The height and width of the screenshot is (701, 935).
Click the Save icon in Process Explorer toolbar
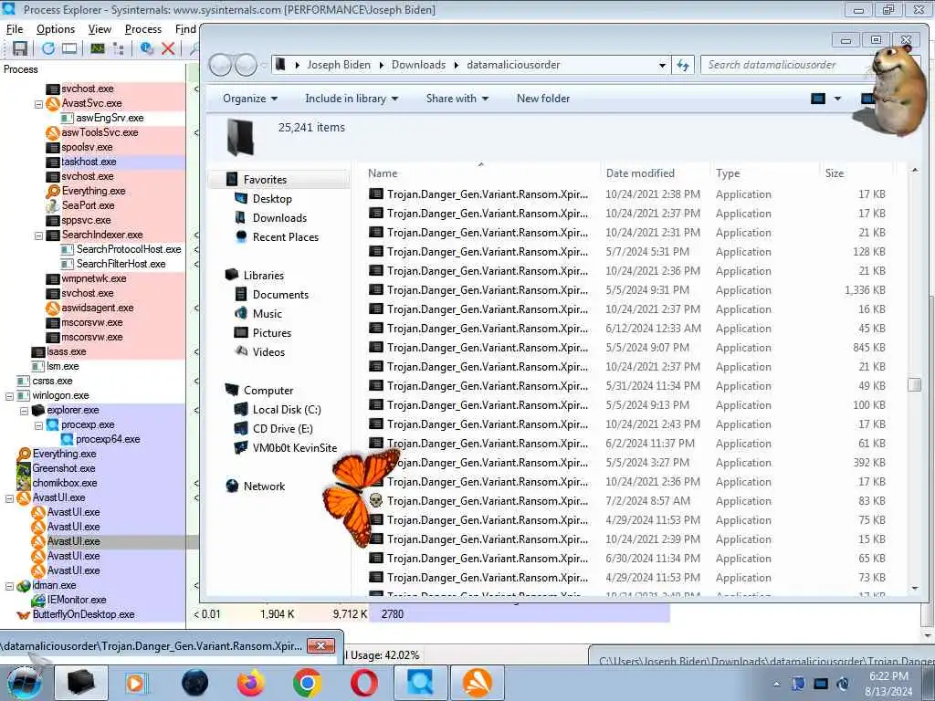20,49
